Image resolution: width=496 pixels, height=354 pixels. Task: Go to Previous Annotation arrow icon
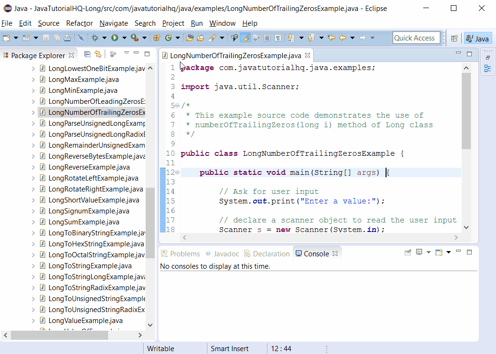(311, 38)
